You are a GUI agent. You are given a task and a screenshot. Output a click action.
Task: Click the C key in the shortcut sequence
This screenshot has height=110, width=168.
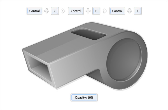(55, 11)
